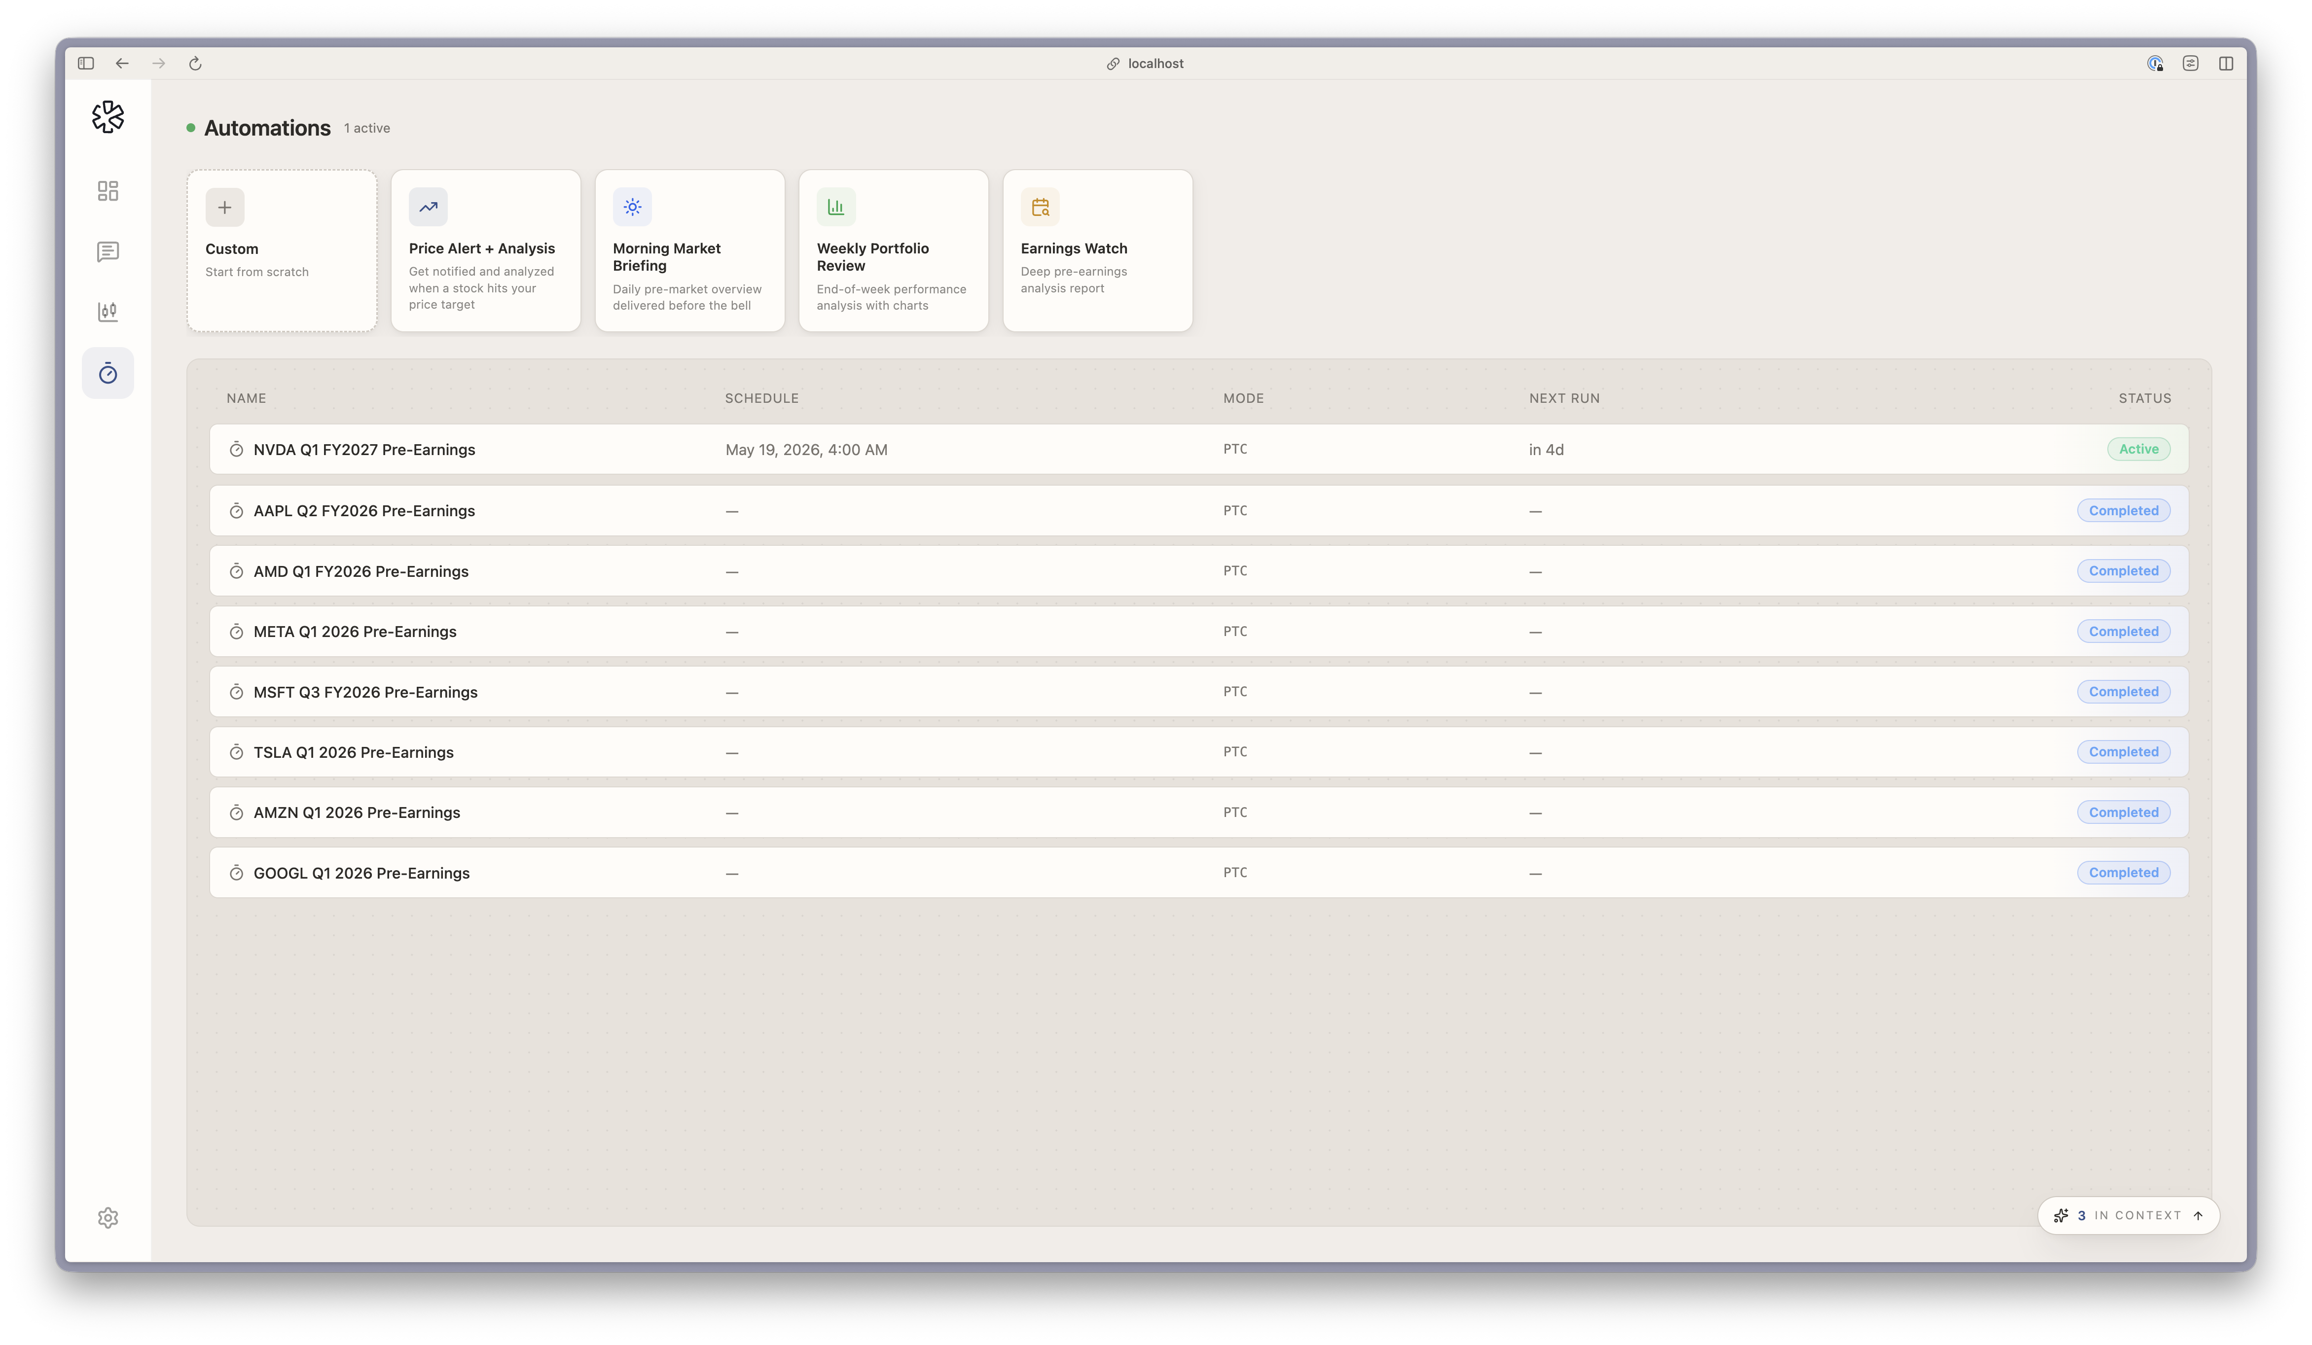
Task: Click the bar chart icon on Weekly Portfolio Review
Action: (836, 208)
